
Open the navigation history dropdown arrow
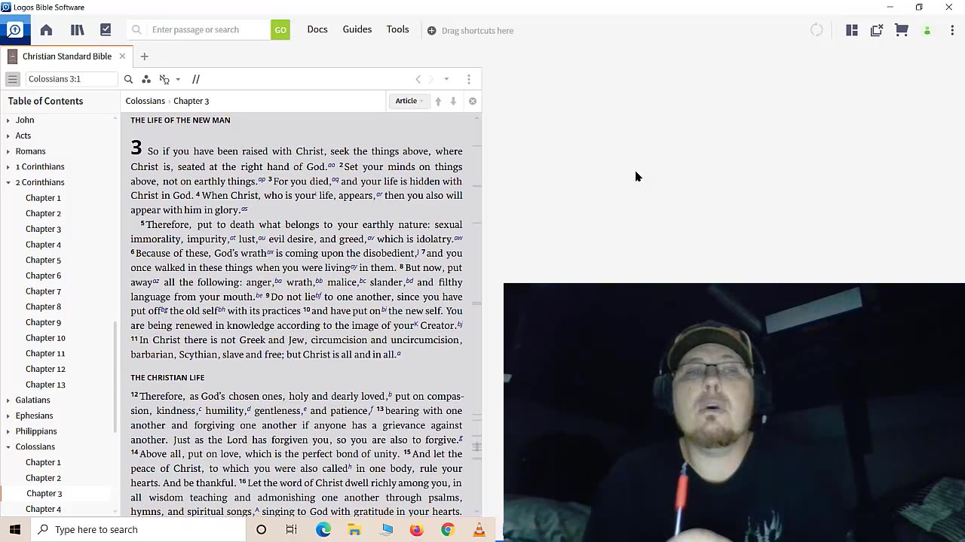click(446, 79)
